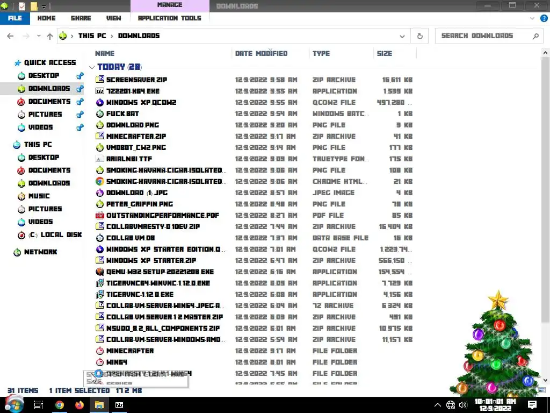Click the tigervnc64-winvnc-1.12.0.exe icon
Viewport: 550px width, 413px height.
click(100, 283)
